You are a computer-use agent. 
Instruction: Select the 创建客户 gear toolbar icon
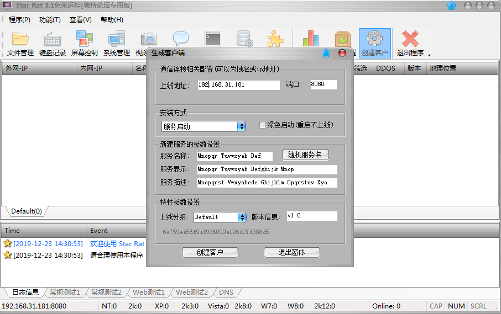[x=375, y=44]
